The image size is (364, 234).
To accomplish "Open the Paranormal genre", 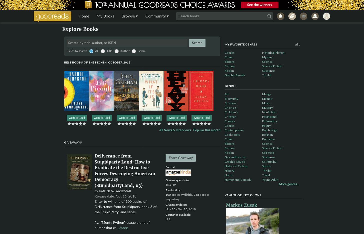I will (270, 117).
